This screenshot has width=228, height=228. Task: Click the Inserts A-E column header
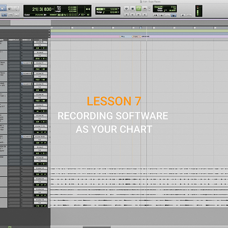coord(14,40)
